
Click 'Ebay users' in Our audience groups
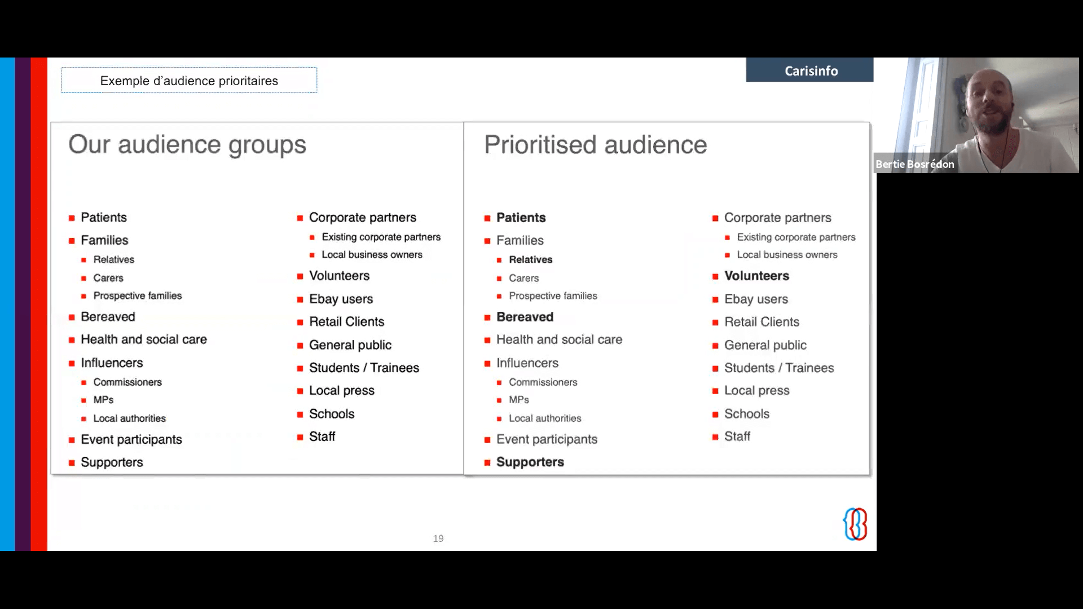341,299
